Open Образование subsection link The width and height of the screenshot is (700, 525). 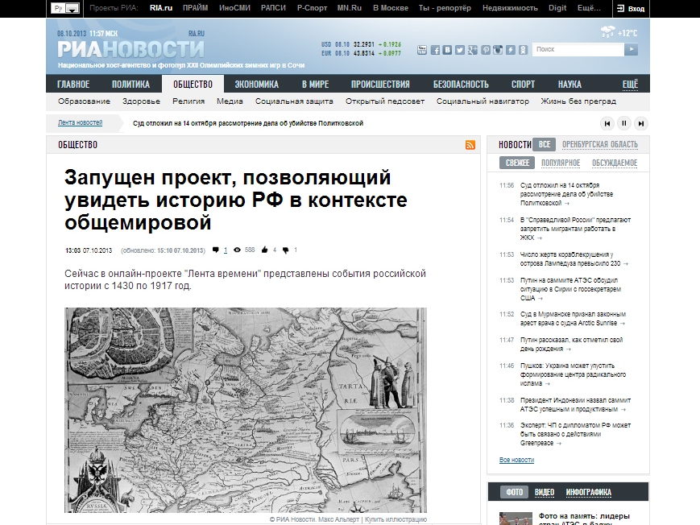(x=84, y=101)
